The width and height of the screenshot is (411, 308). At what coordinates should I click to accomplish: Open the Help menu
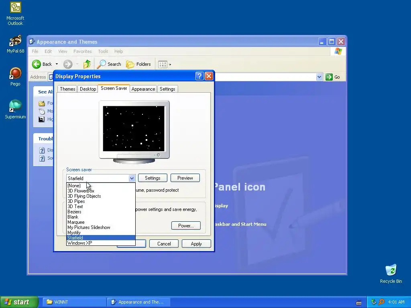(118, 51)
